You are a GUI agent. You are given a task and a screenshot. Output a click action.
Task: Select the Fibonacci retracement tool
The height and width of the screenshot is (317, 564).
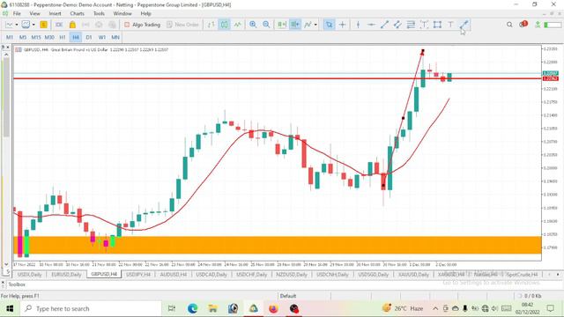point(411,25)
